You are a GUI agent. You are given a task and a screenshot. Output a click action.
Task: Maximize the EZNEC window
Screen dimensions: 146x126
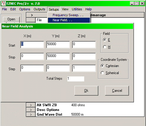pyautogui.click(x=137, y=4)
